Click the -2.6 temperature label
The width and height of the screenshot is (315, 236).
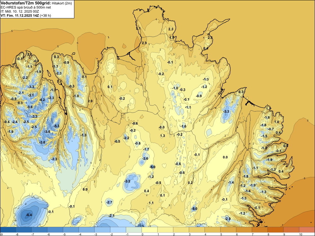[x=145, y=158]
